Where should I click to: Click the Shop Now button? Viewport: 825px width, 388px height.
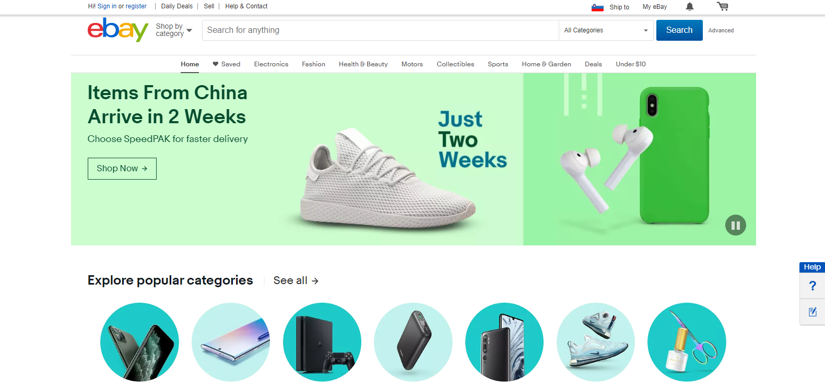(x=122, y=169)
